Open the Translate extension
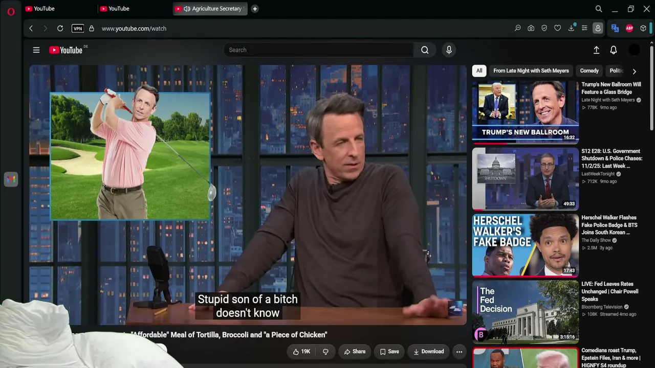The height and width of the screenshot is (368, 655). (615, 29)
